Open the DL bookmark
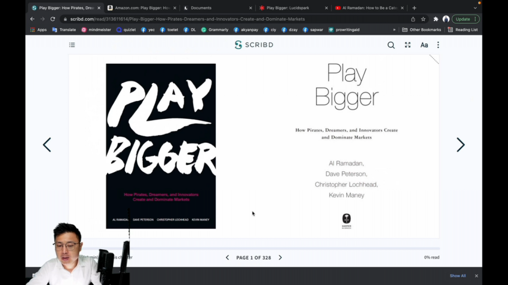508x285 pixels. (190, 30)
